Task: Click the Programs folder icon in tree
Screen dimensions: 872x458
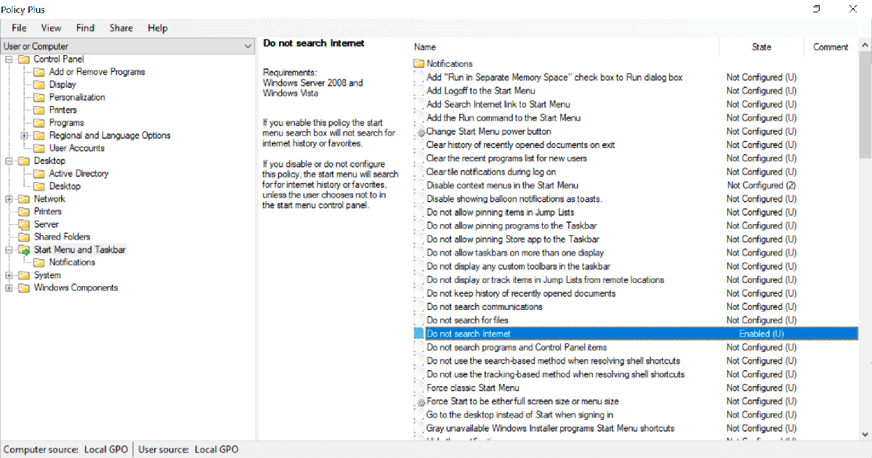Action: (39, 123)
